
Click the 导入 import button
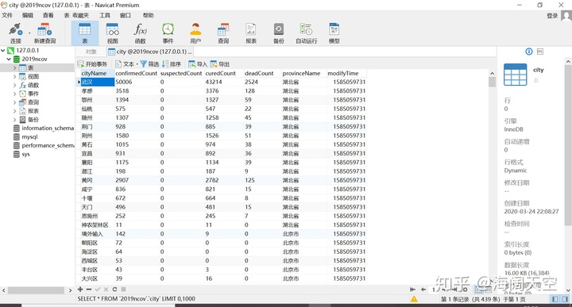[197, 64]
